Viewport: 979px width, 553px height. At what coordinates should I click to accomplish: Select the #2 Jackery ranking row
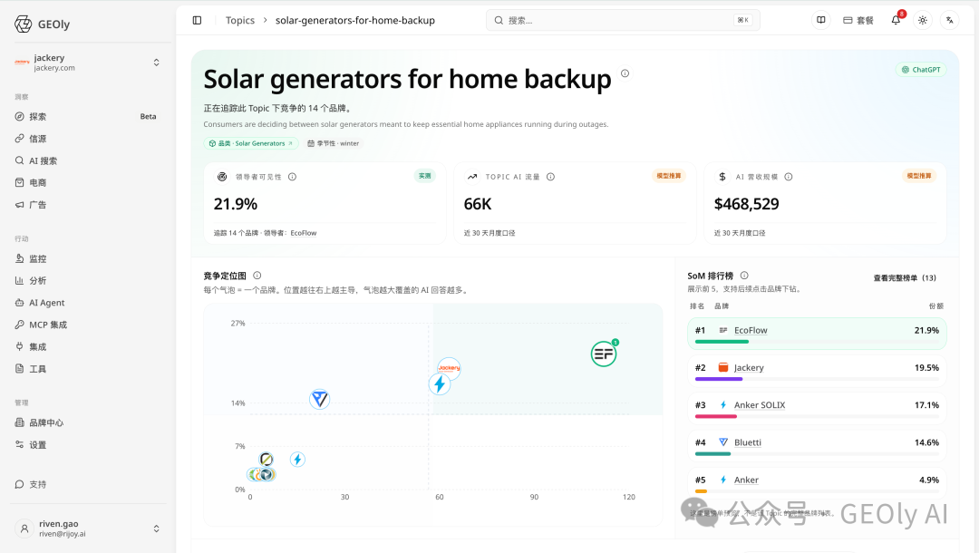pyautogui.click(x=818, y=371)
